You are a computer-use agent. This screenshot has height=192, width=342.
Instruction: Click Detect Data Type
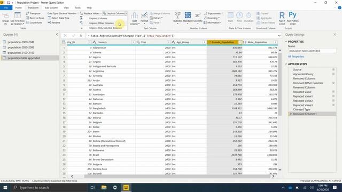click(x=58, y=18)
